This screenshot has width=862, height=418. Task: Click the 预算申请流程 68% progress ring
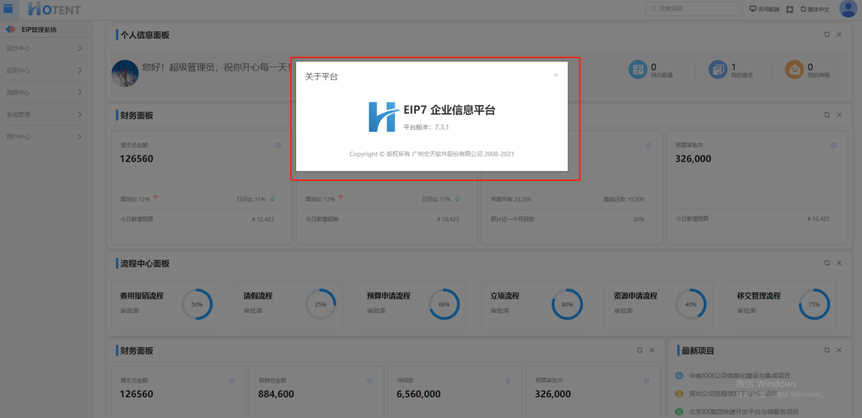[444, 304]
